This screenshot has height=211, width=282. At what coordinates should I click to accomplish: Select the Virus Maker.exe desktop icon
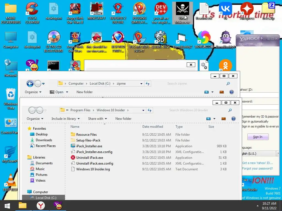182,13
